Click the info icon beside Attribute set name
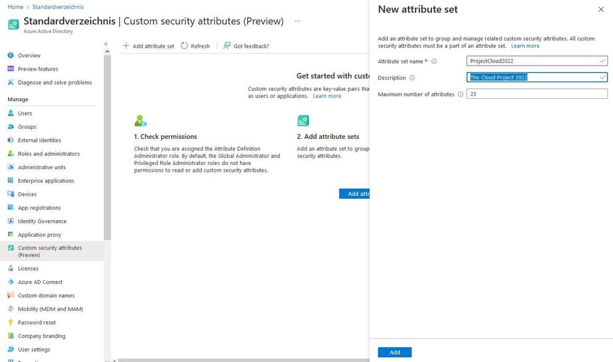 pyautogui.click(x=434, y=61)
